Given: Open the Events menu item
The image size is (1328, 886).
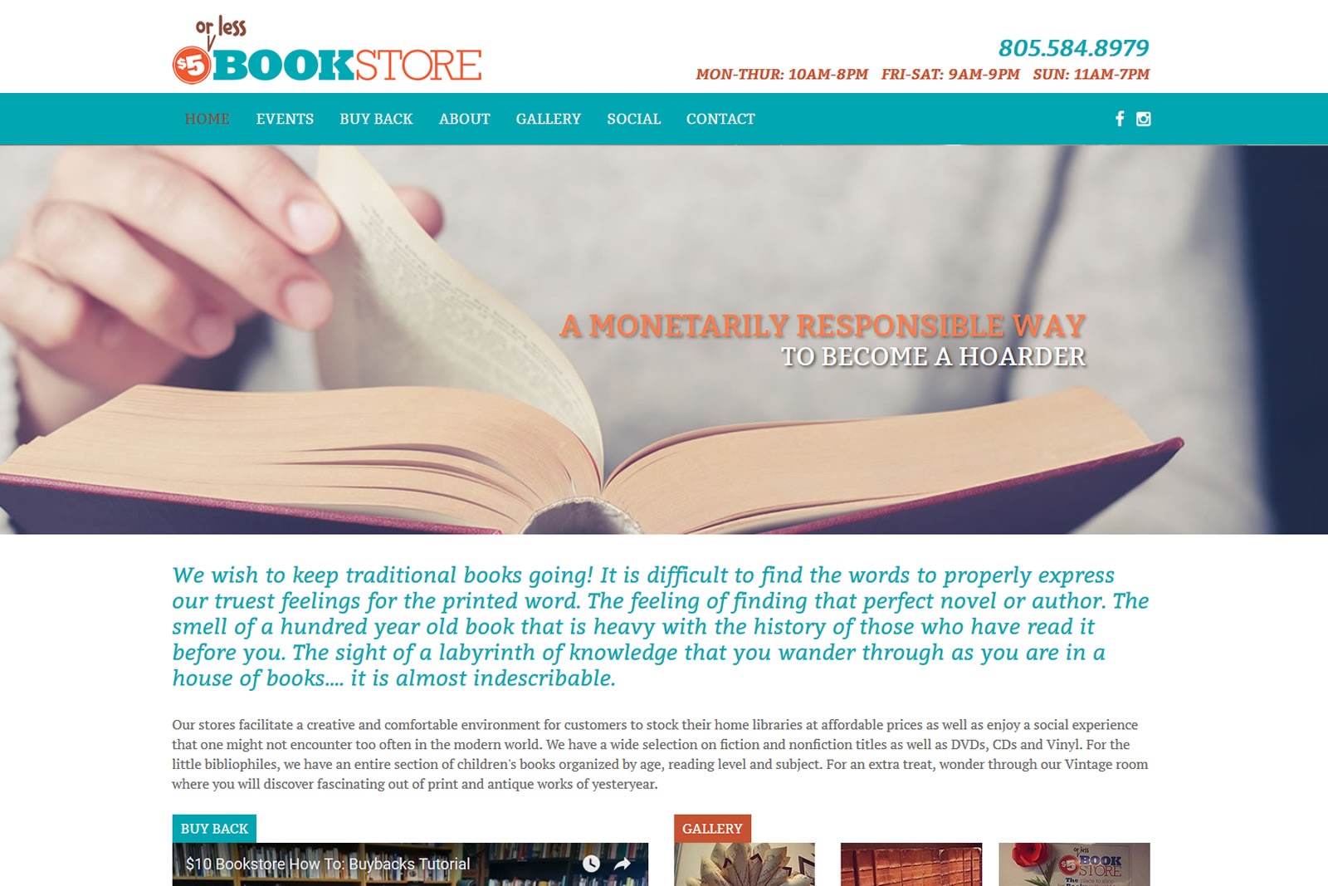Looking at the screenshot, I should (x=285, y=119).
